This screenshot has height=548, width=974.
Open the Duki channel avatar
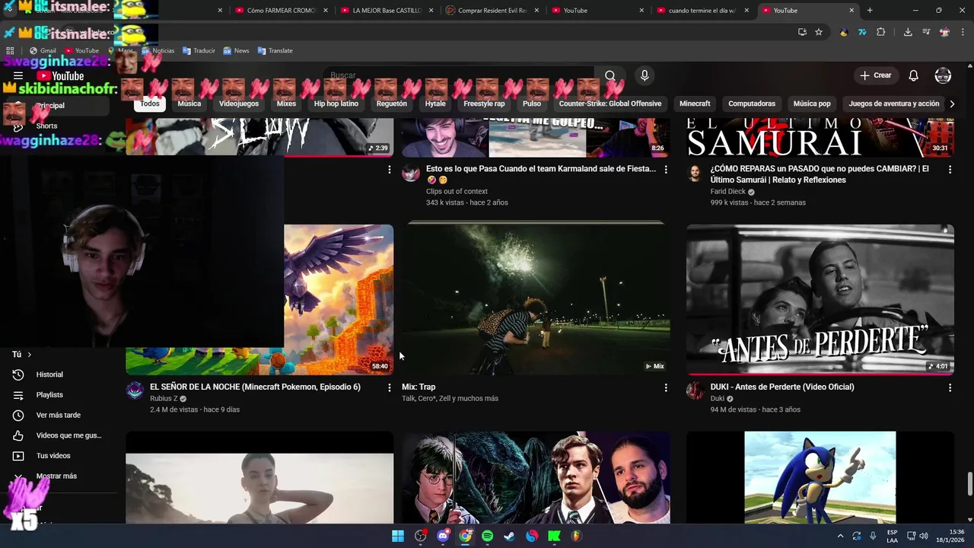pyautogui.click(x=695, y=391)
